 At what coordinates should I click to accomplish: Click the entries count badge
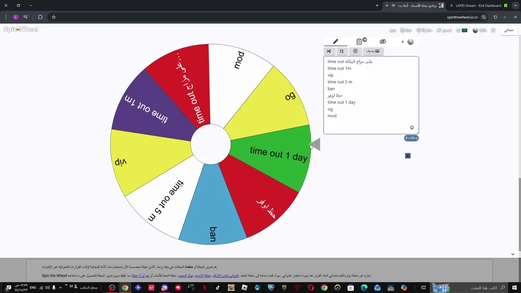[412, 138]
